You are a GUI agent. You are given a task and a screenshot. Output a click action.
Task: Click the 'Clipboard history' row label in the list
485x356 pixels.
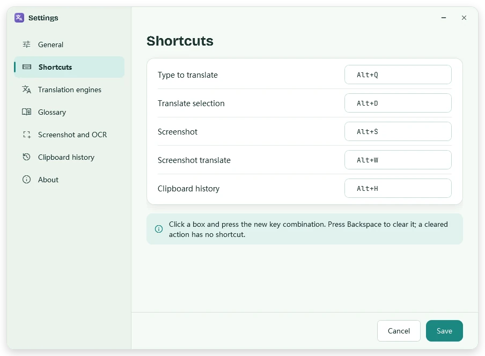[188, 189]
